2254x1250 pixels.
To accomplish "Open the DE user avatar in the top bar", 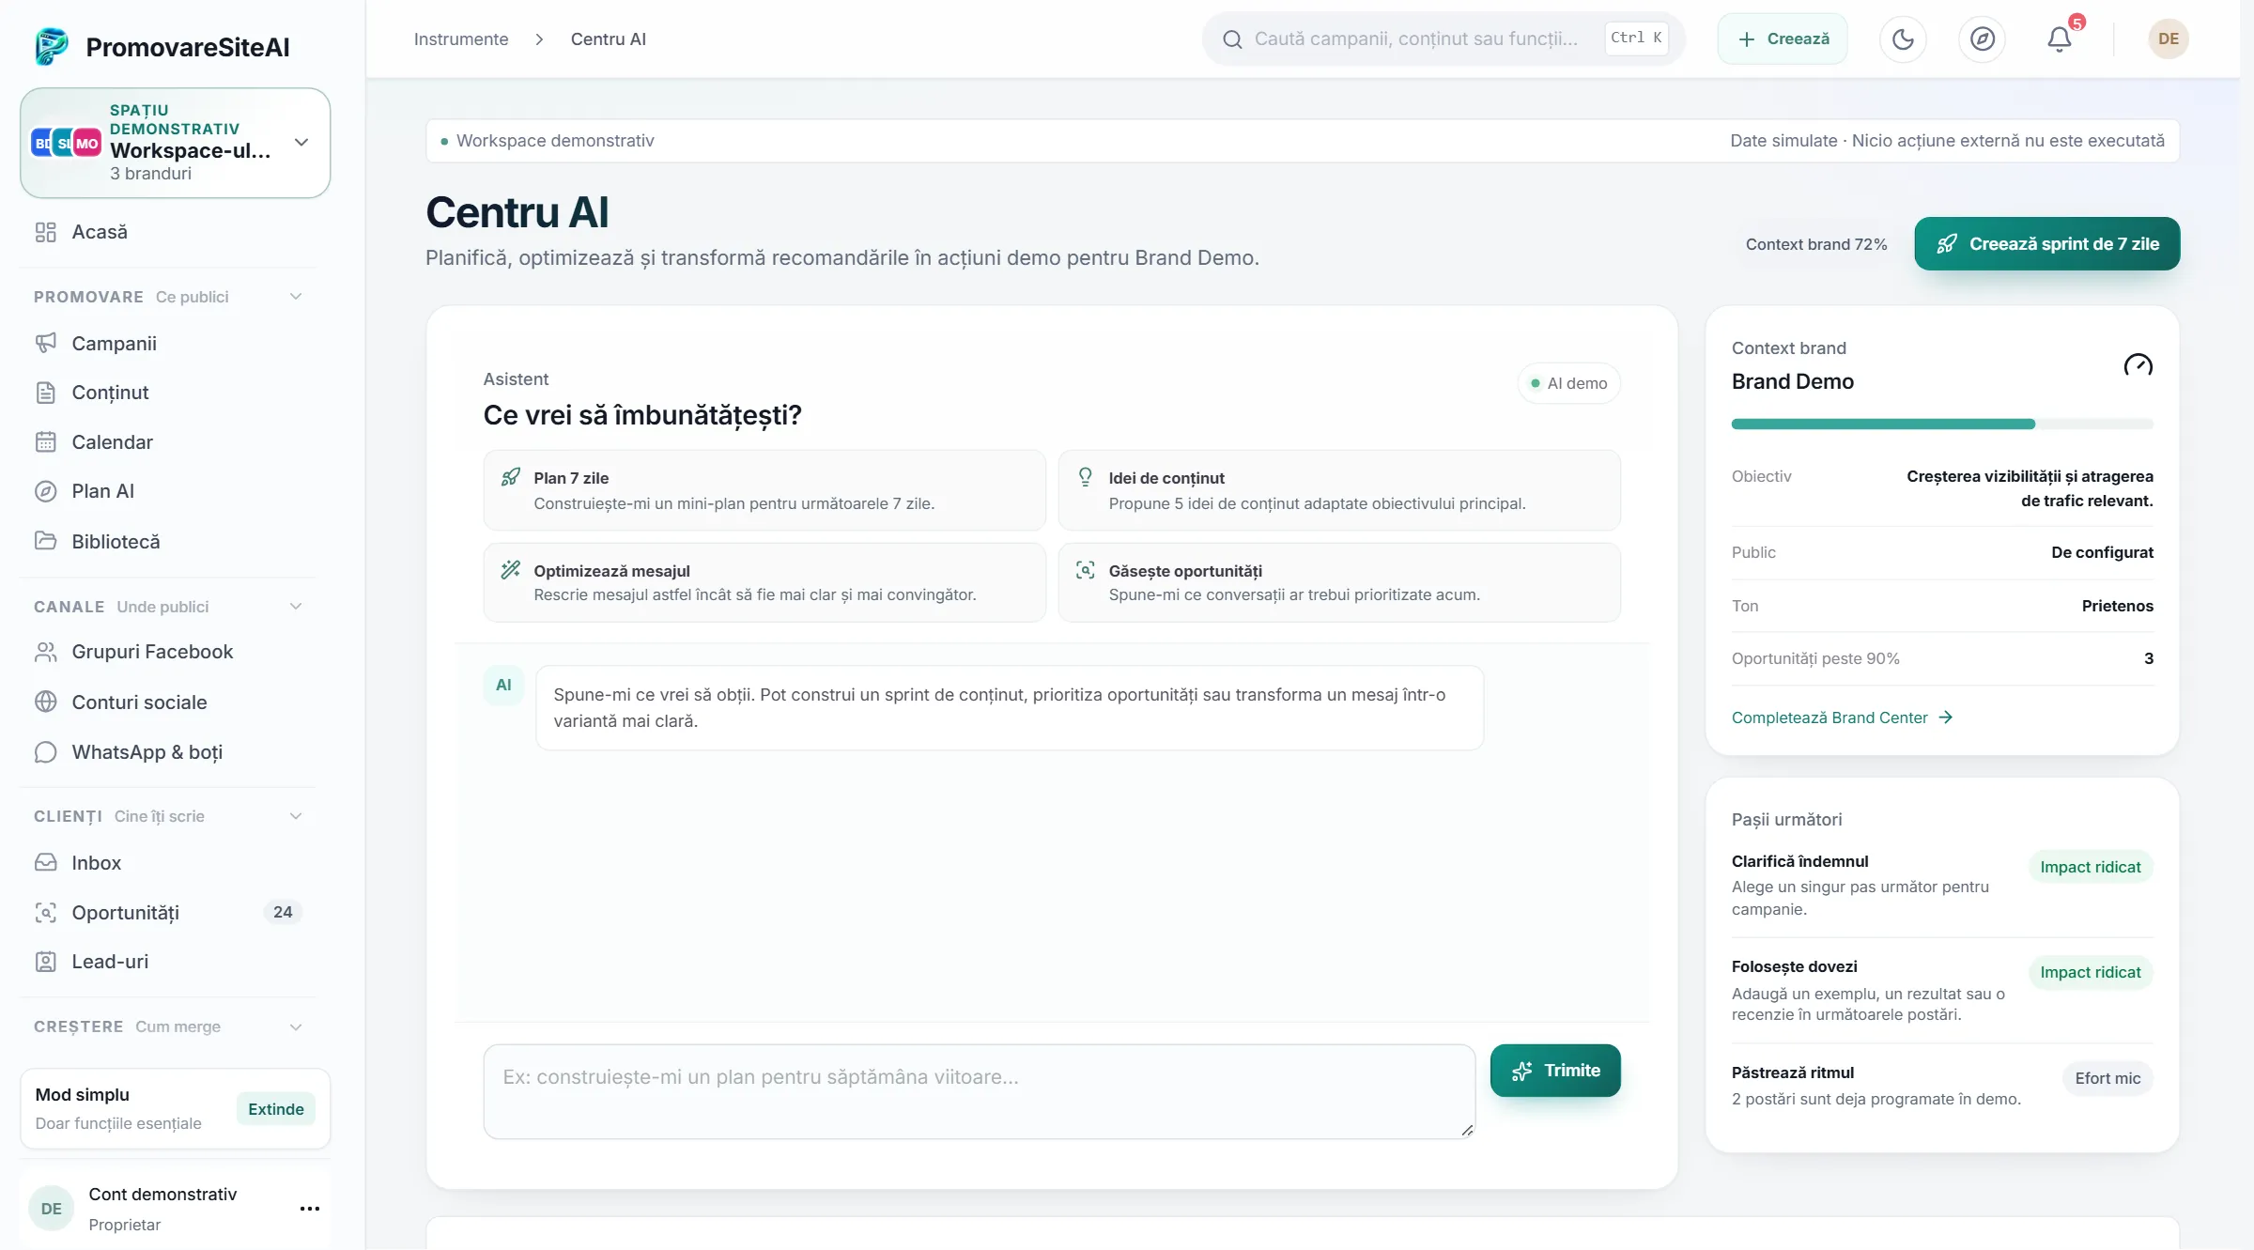I will [x=2168, y=39].
